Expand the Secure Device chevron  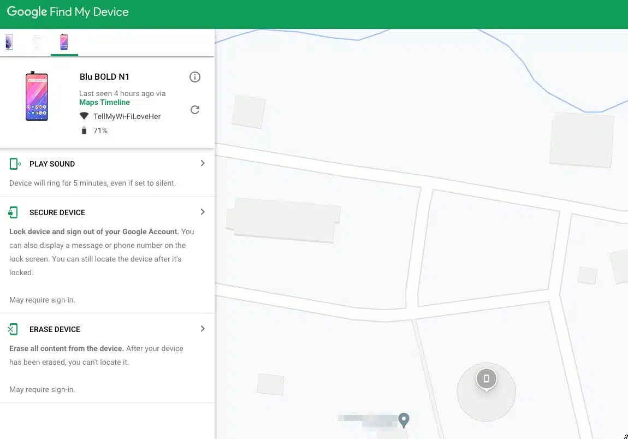click(203, 211)
